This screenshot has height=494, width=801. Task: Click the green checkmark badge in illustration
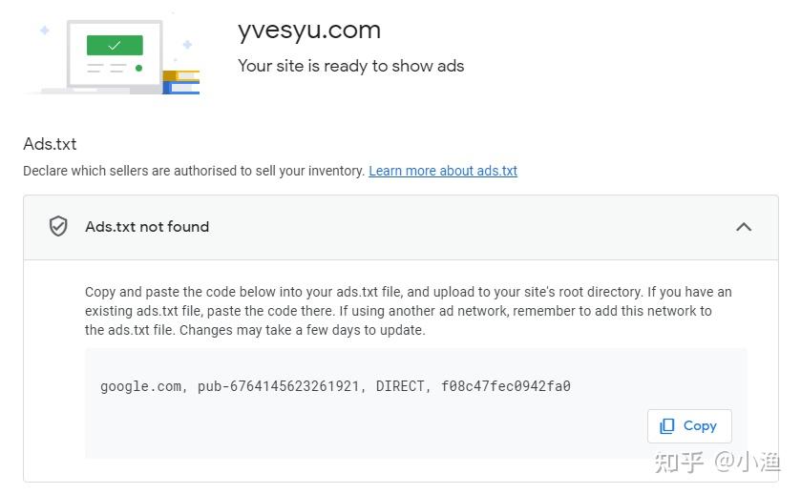[x=115, y=45]
